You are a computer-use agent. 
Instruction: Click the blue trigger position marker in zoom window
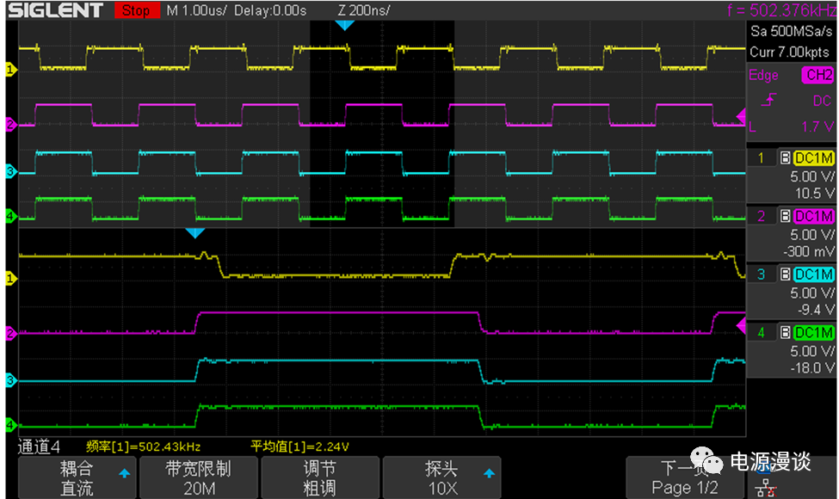coord(195,233)
